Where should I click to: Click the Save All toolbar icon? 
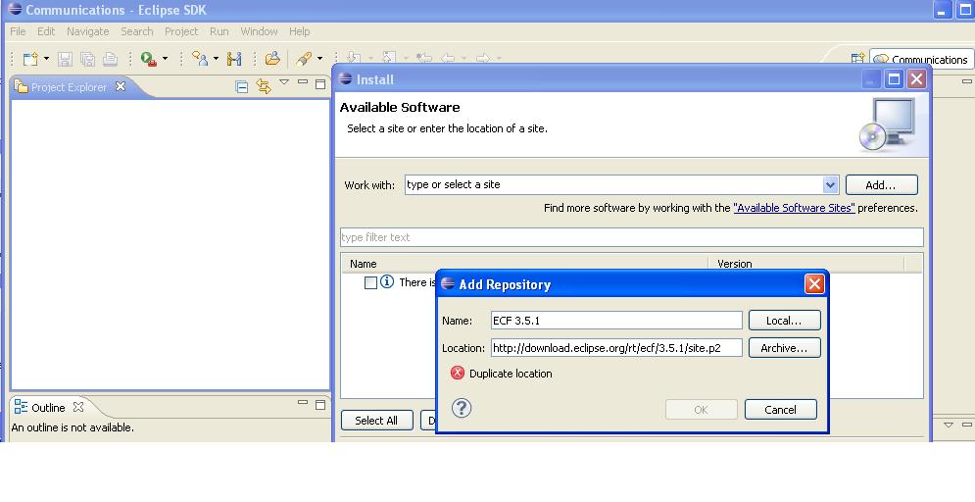pyautogui.click(x=87, y=59)
